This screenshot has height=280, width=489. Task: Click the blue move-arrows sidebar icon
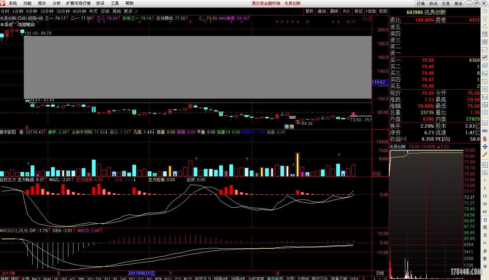(485, 146)
